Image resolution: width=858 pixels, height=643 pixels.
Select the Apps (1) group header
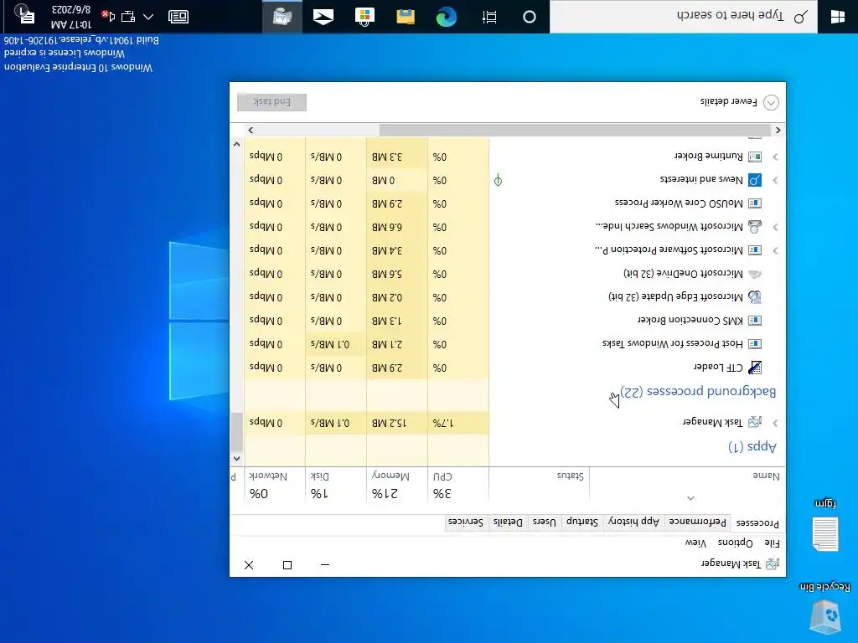(x=752, y=446)
